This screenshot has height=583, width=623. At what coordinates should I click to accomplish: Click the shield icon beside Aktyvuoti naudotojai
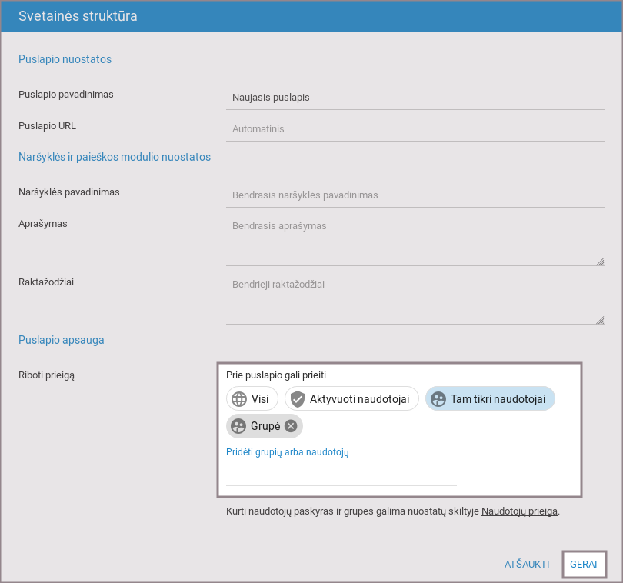pos(298,398)
